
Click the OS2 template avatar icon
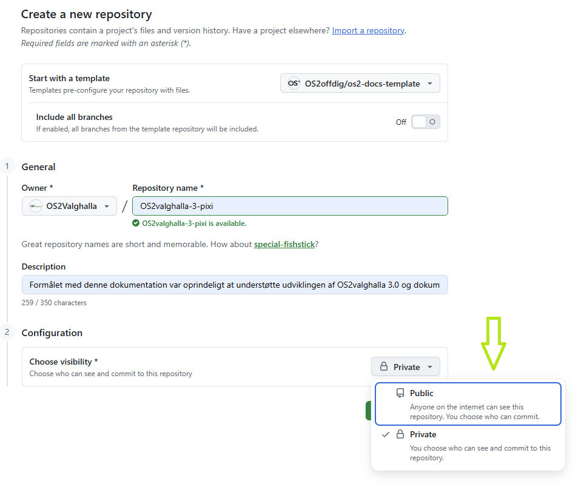[x=294, y=84]
